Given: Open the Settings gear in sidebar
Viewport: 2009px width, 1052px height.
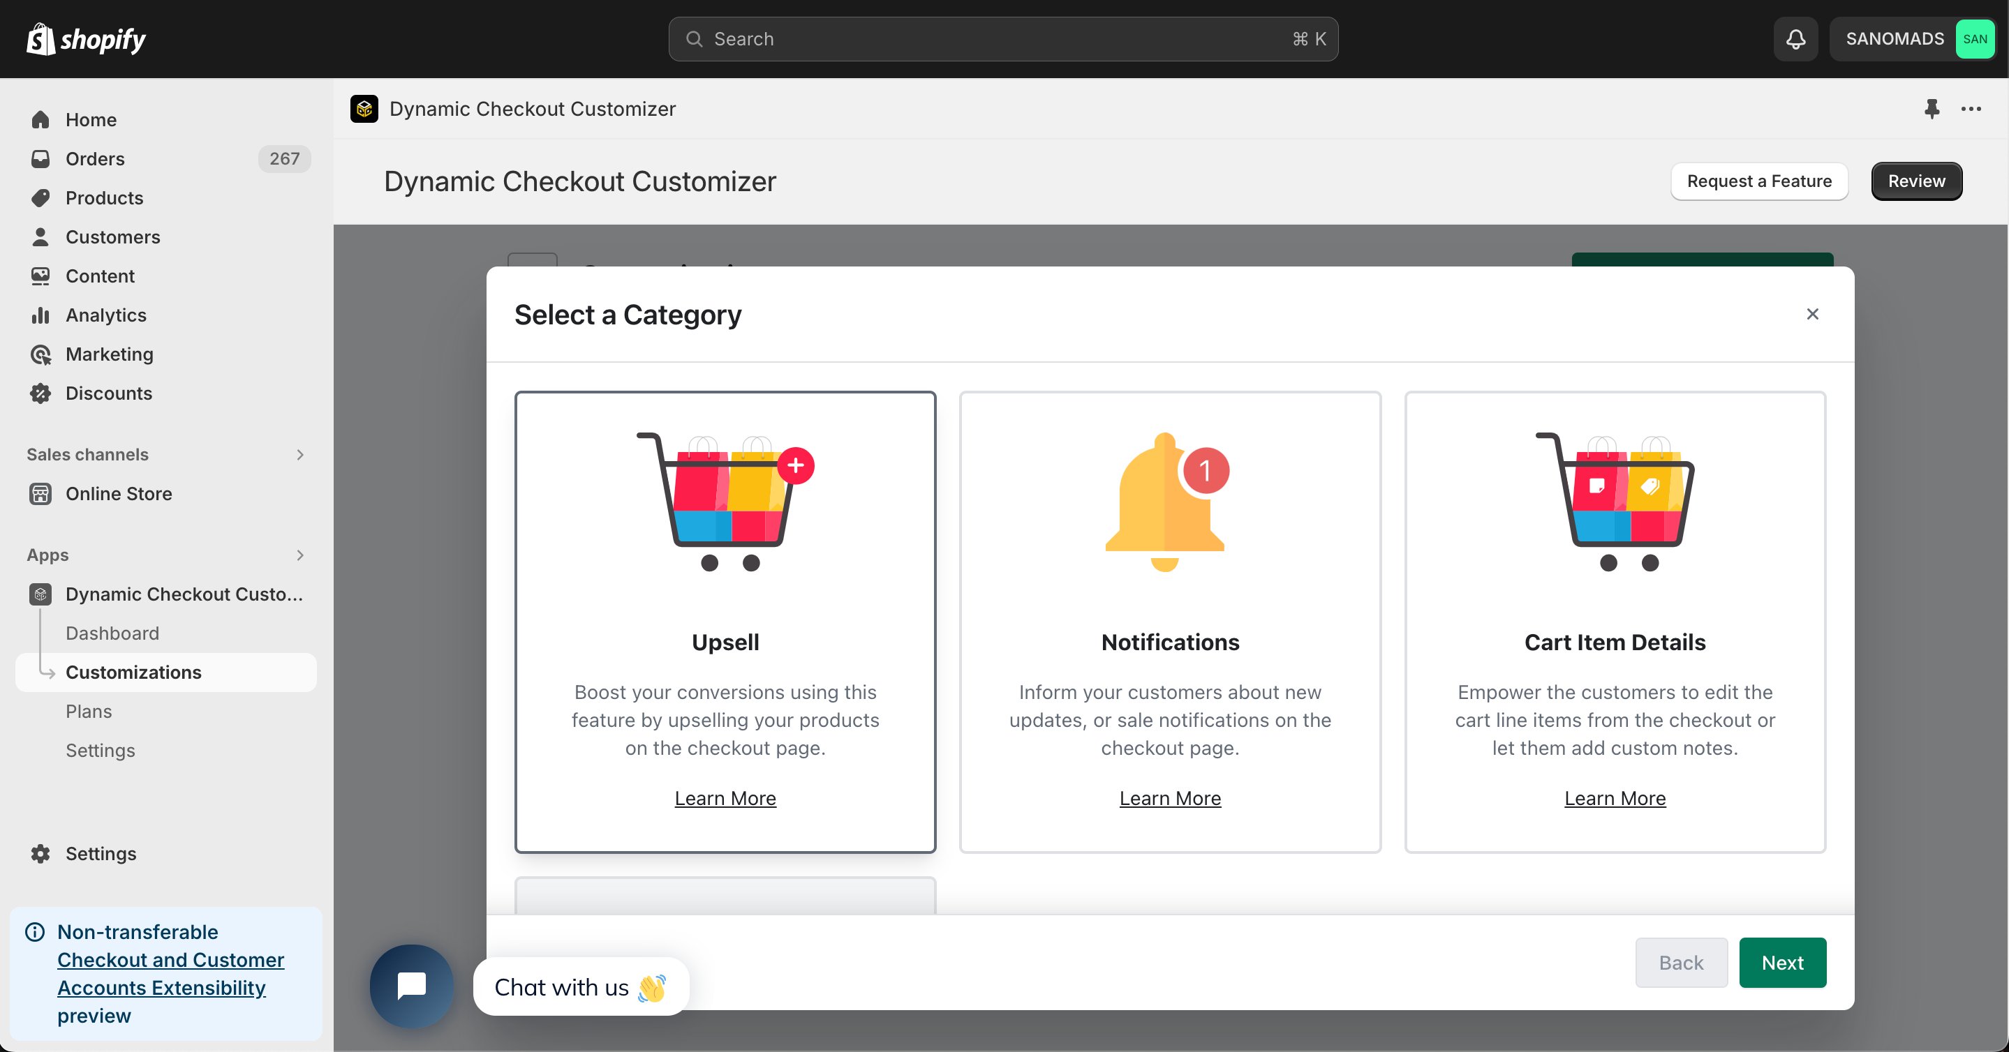Looking at the screenshot, I should click(x=40, y=853).
